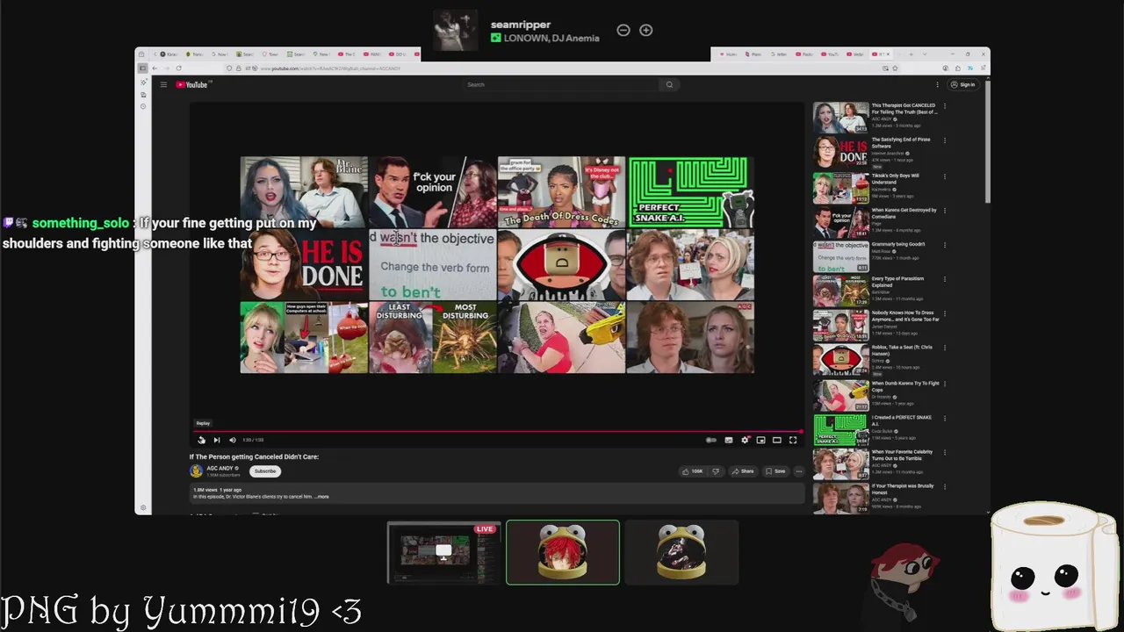Switch to theater mode
Screen dimensions: 1124x632
pyautogui.click(x=776, y=440)
